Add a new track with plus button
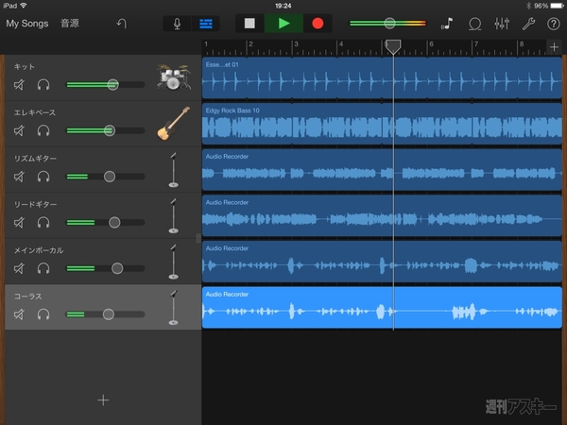The image size is (567, 425). pos(103,399)
